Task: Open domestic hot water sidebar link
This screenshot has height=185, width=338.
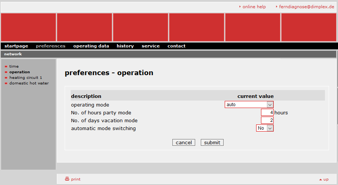Action: click(x=29, y=83)
